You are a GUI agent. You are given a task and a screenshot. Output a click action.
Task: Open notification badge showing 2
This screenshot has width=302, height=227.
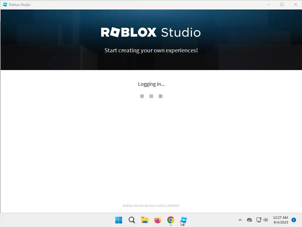coord(294,220)
